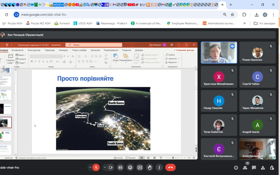The height and width of the screenshot is (175, 280).
Task: Open the browser extensions puzzle icon
Action: tap(244, 15)
